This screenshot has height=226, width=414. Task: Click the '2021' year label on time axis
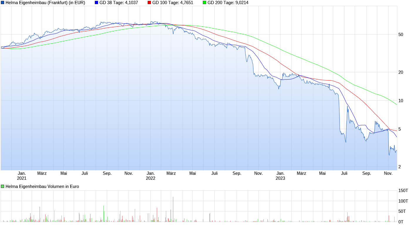pos(22,178)
